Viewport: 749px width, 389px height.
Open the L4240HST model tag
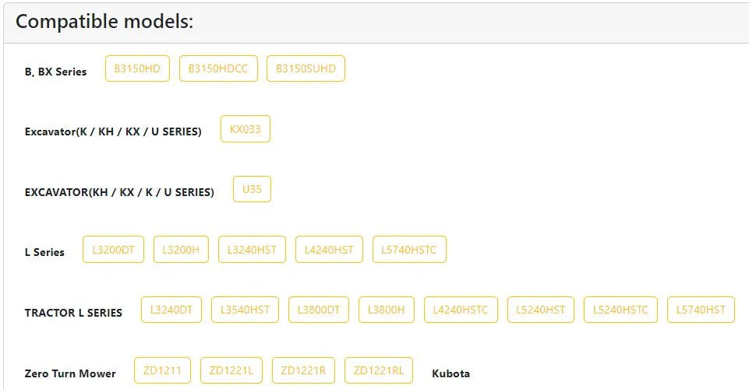329,249
